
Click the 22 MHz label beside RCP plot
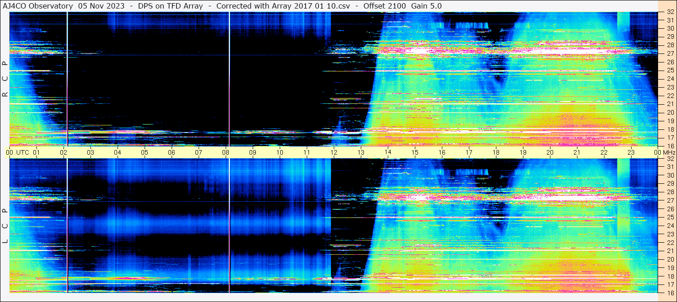click(670, 96)
